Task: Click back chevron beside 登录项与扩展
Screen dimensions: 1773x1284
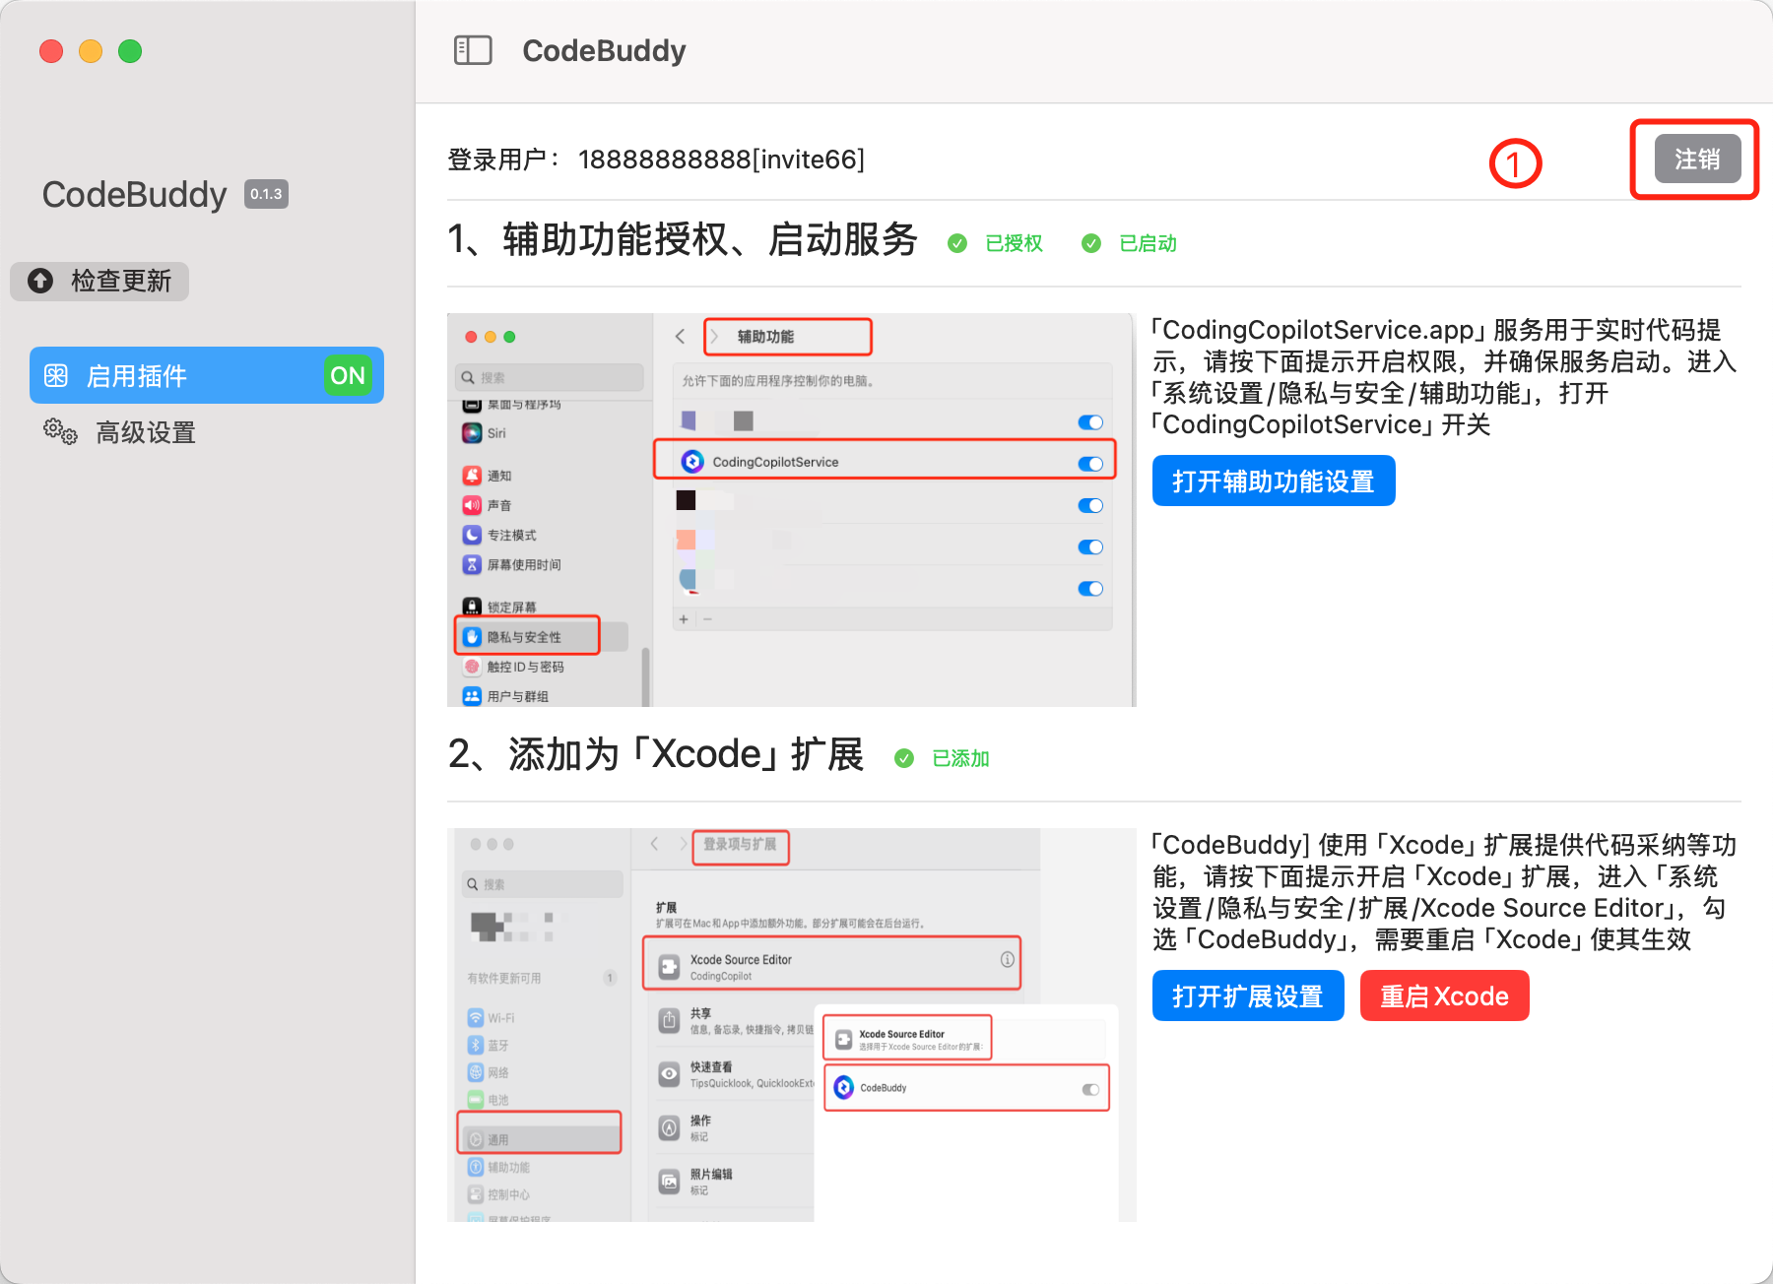Action: pos(654,844)
